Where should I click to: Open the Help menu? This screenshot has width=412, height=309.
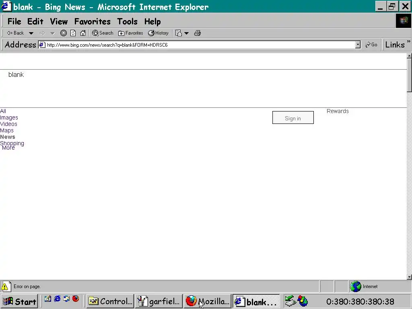point(152,22)
